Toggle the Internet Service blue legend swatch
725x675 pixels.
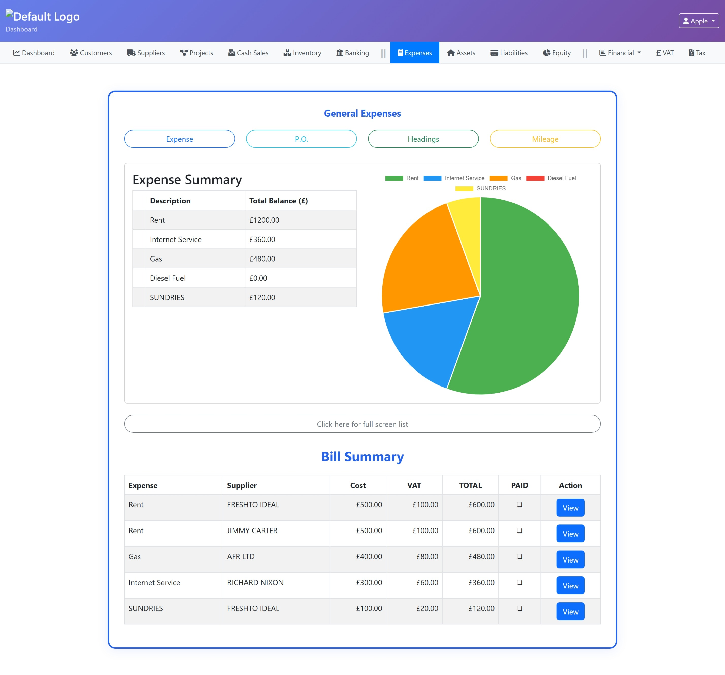(x=432, y=178)
